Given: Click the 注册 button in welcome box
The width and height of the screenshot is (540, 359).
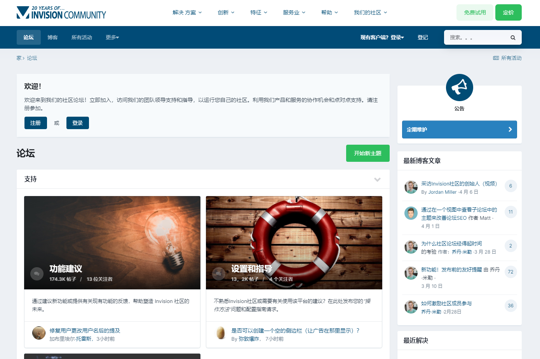Looking at the screenshot, I should pos(36,123).
